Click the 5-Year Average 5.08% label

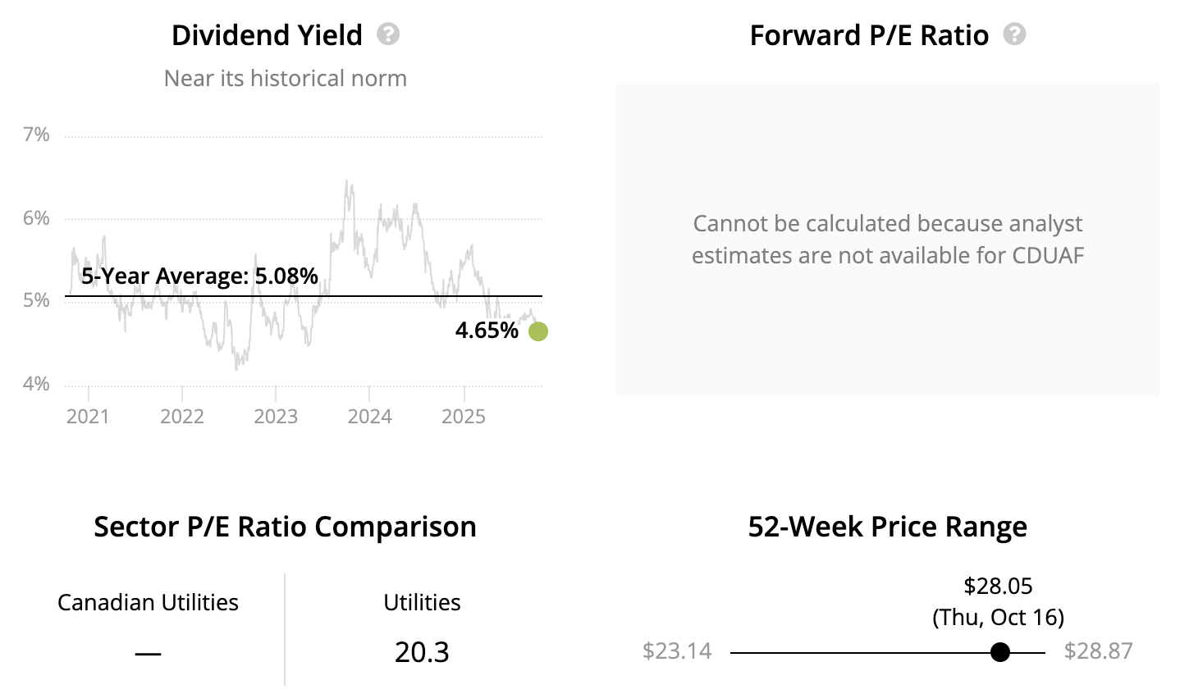pos(199,276)
